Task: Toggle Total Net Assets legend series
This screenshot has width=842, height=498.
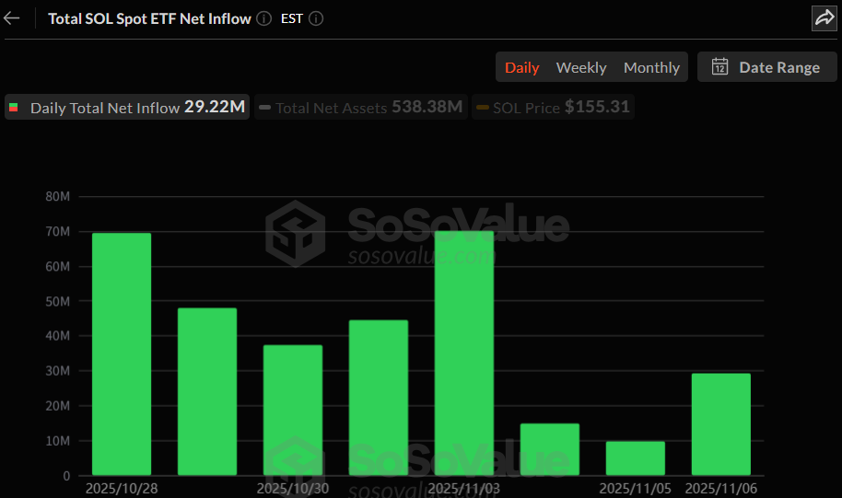Action: pos(361,107)
